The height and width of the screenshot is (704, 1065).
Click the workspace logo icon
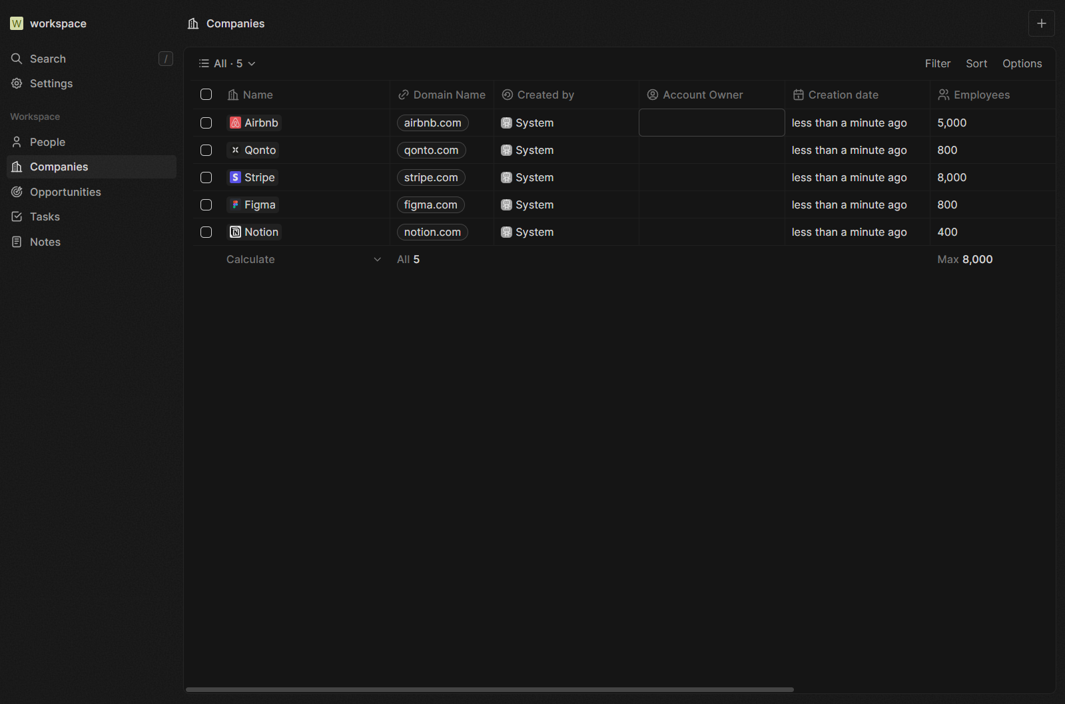17,23
